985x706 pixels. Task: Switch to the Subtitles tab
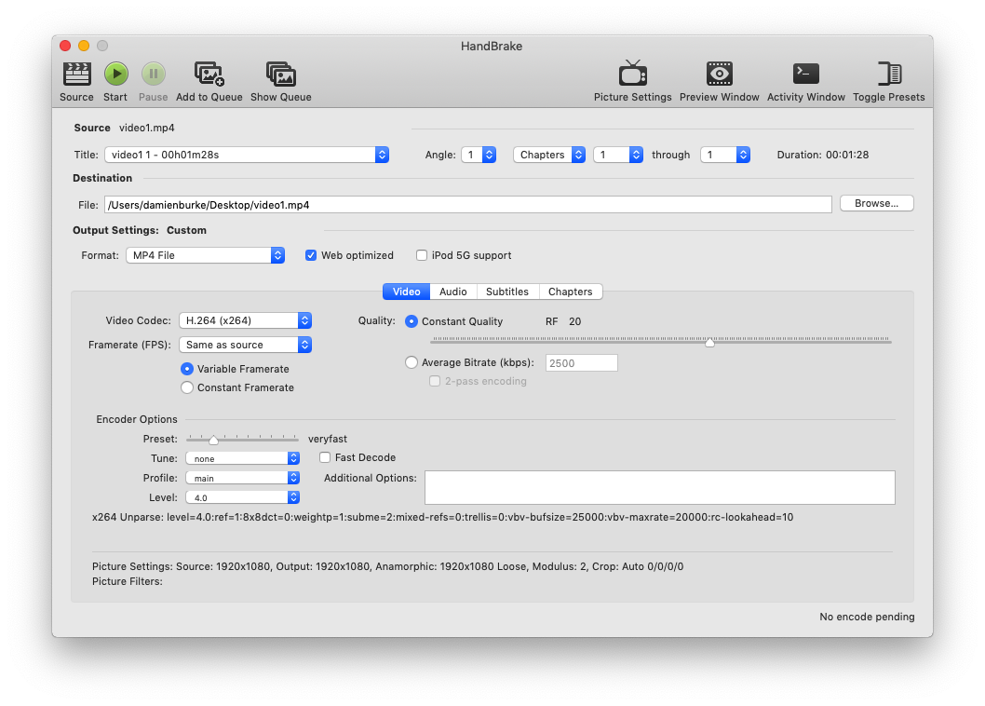tap(506, 292)
